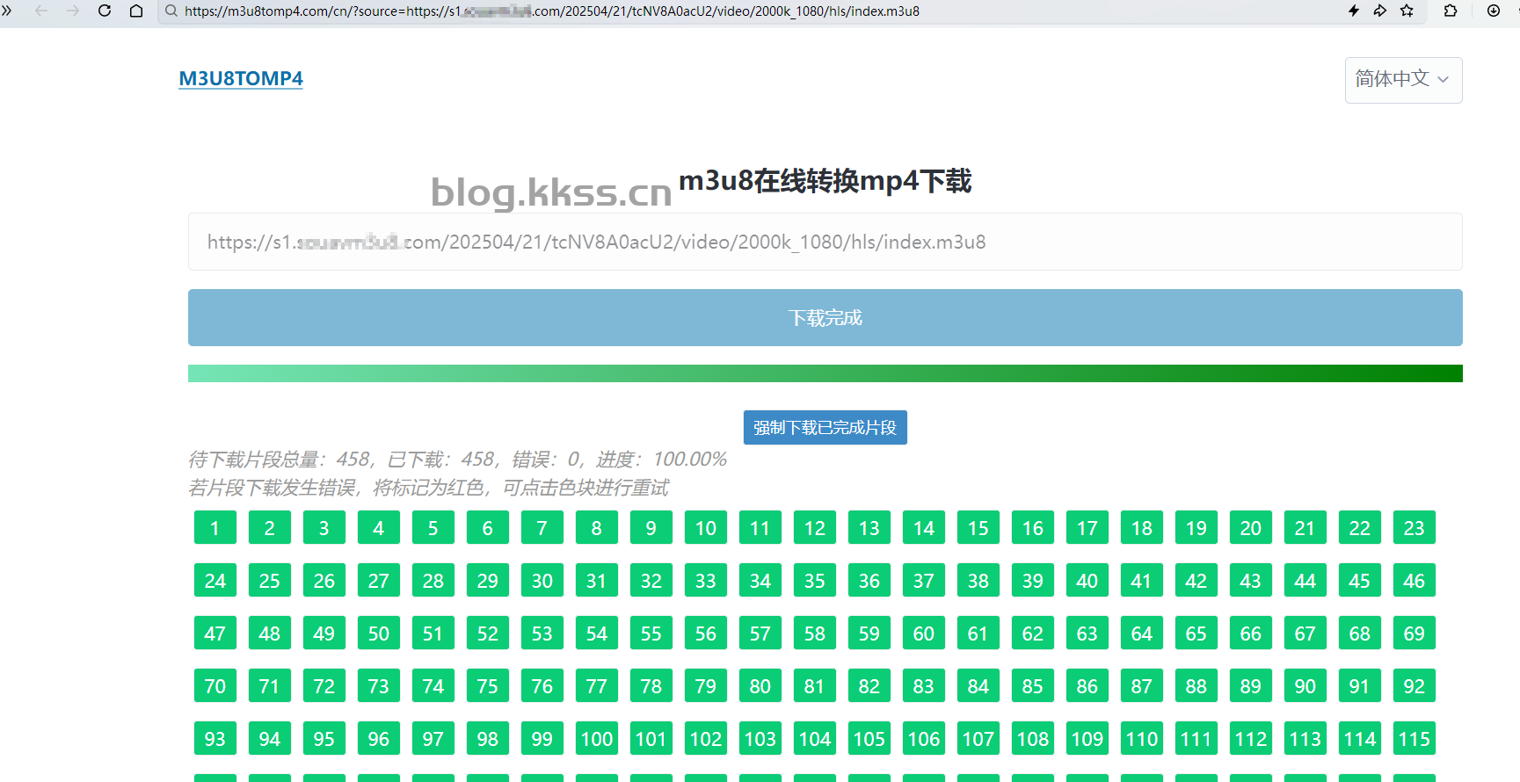Screen dimensions: 1520x782
Task: Click the share arrow icon in address bar
Action: coord(1380,11)
